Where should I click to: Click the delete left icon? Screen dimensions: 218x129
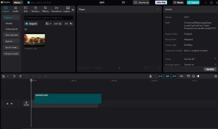tap(33, 76)
